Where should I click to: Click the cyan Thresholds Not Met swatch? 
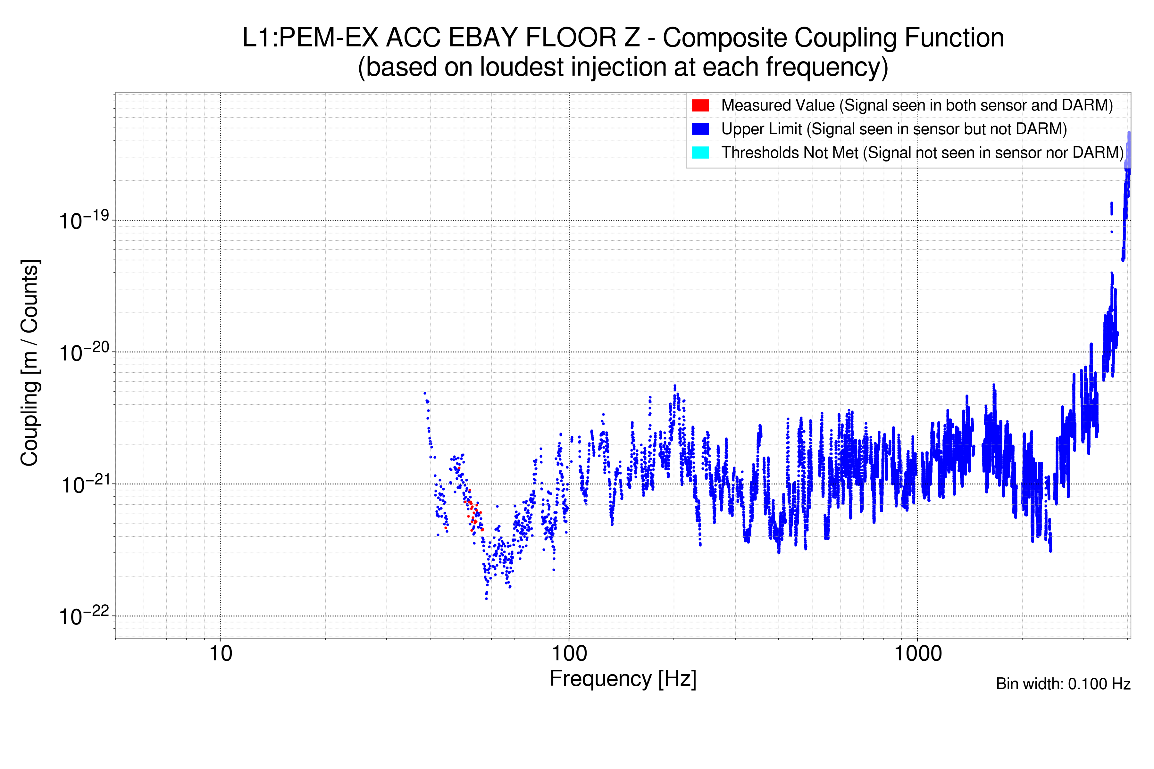coord(700,153)
